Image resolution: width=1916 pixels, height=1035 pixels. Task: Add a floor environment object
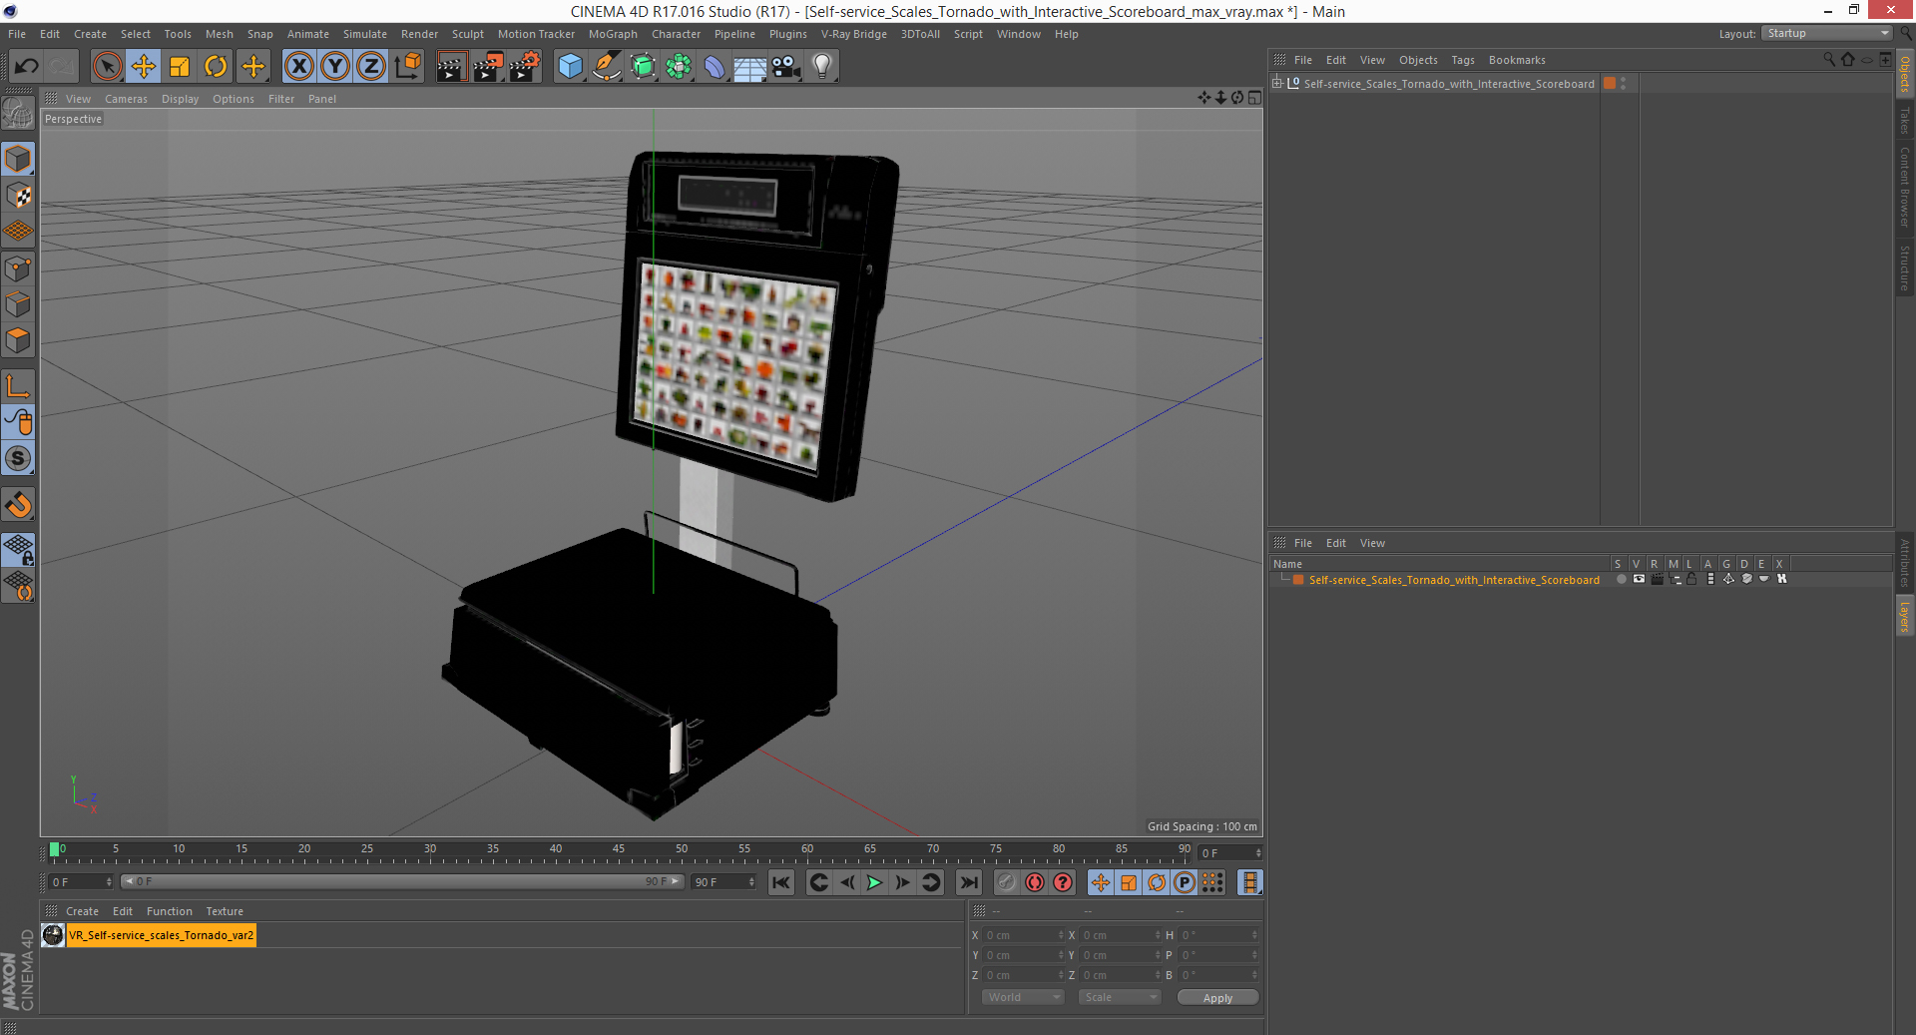[x=750, y=67]
